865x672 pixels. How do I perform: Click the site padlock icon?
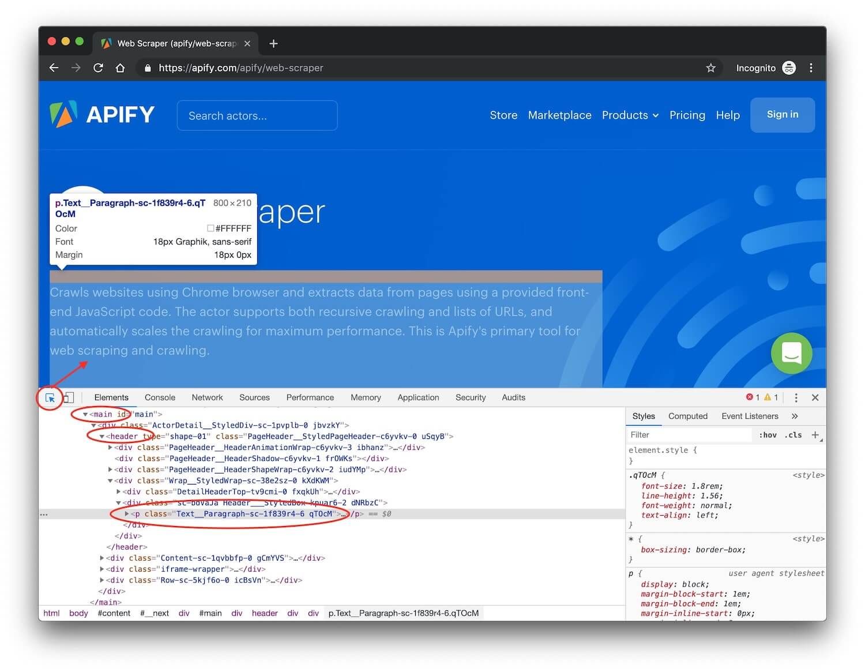(x=148, y=68)
